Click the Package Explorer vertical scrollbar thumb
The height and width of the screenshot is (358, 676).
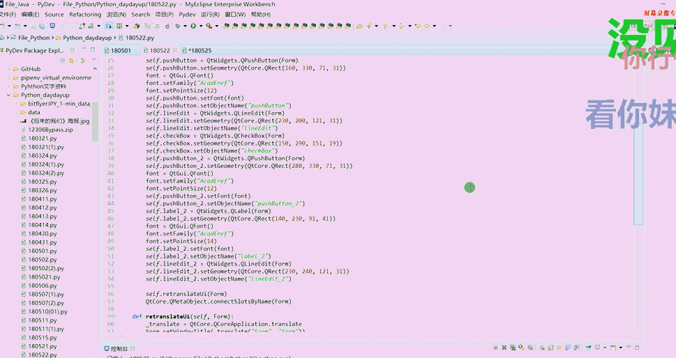point(95,122)
